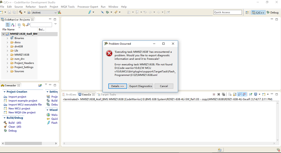The image size is (281, 153).
Task: Click the Commander open folder icon
Action: click(x=40, y=85)
